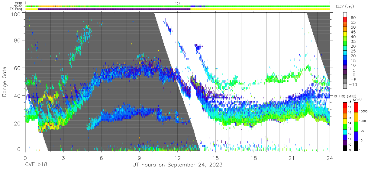Viewport: 371px width, 171px height.
Task: Click the TX Freq strip label
Action: pos(16,9)
